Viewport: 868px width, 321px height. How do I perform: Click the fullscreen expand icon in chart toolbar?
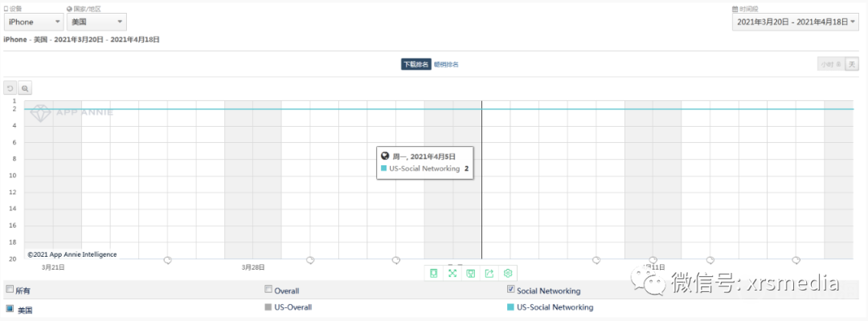pyautogui.click(x=452, y=274)
